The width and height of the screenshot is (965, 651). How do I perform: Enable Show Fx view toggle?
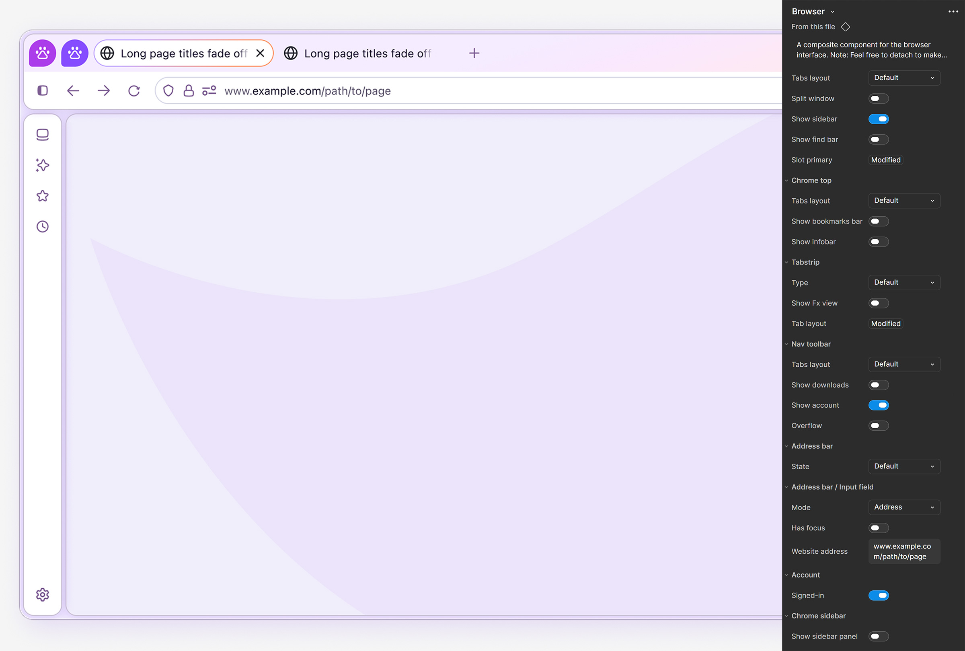(x=878, y=303)
